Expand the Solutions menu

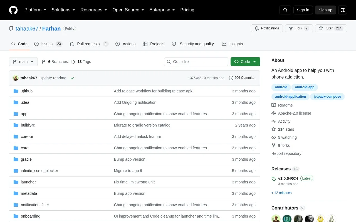[63, 10]
